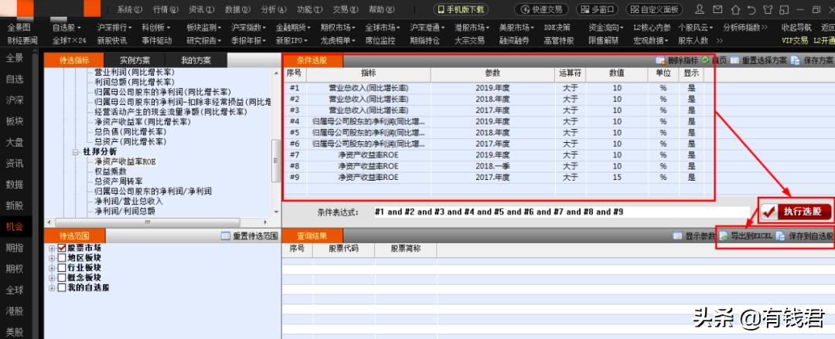Click the 重置待选范围 reset range icon

tap(225, 236)
